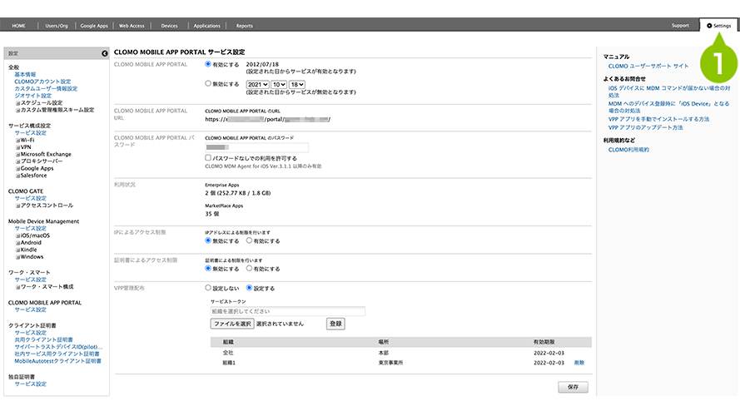
Task: Open 社内サービス用クライアント証明書 in sidebar
Action: pyautogui.click(x=57, y=354)
